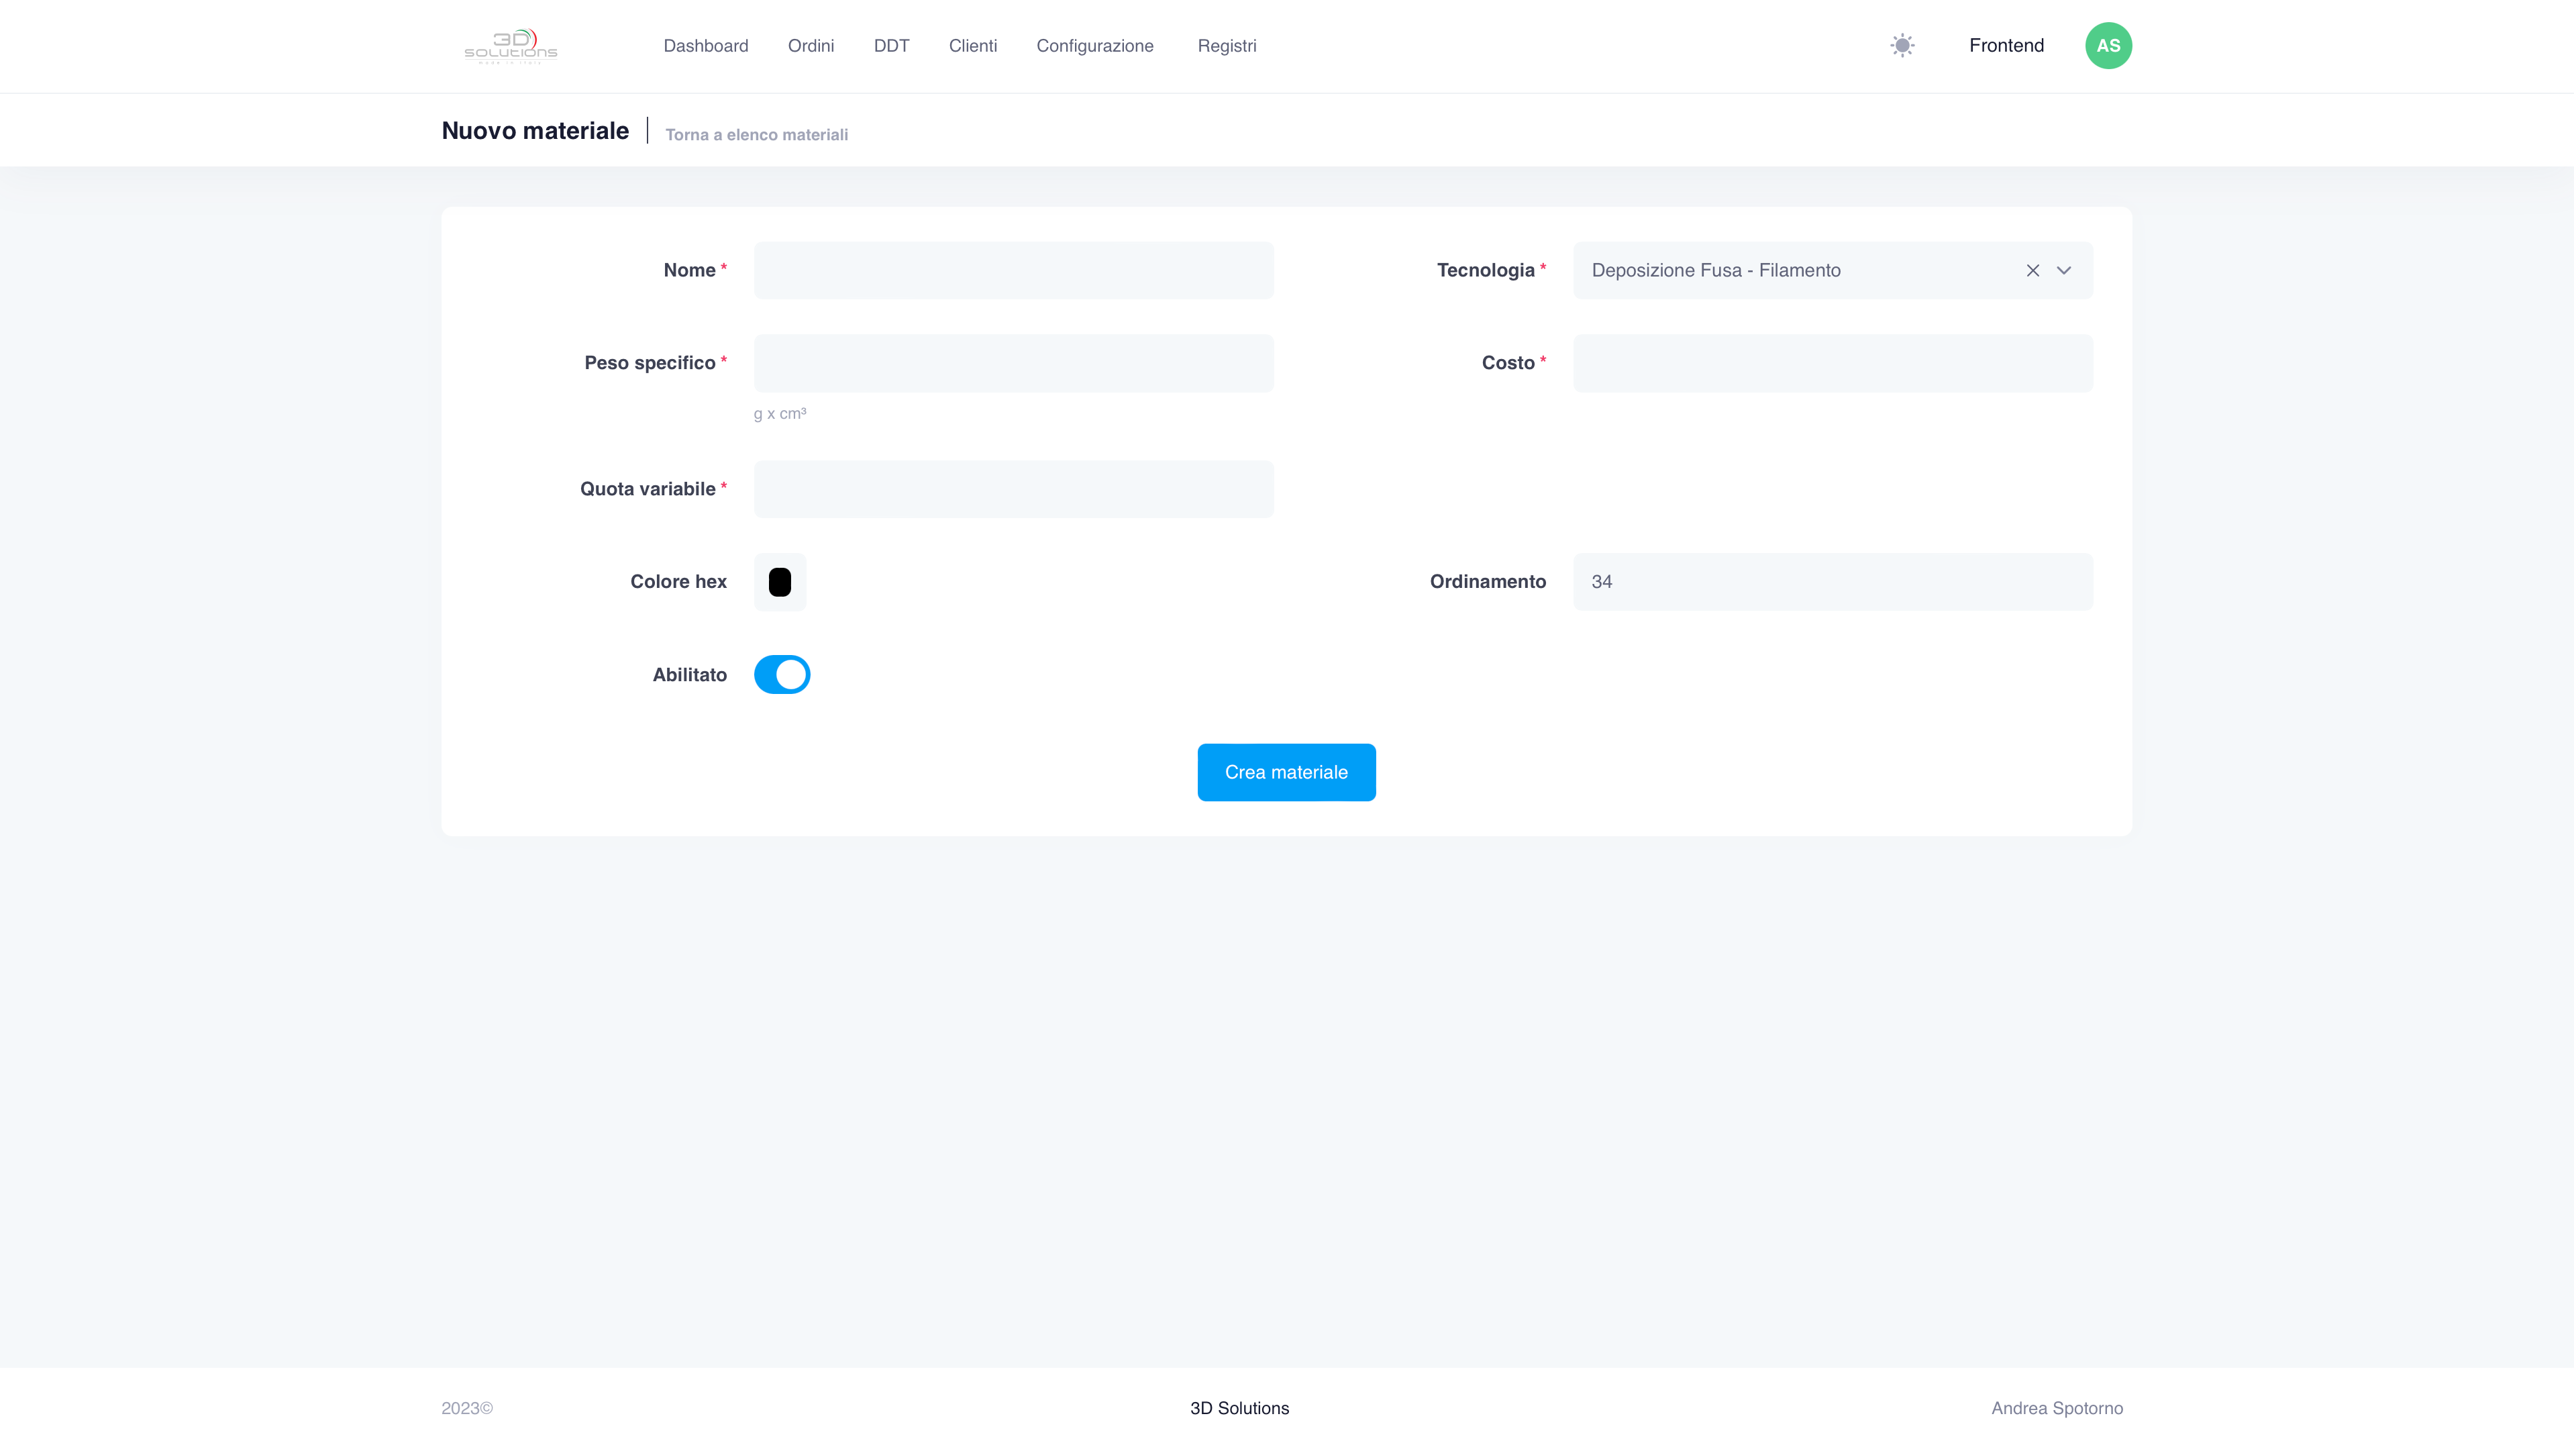This screenshot has height=1447, width=2574.
Task: Disable the Abilitato switch
Action: click(781, 675)
